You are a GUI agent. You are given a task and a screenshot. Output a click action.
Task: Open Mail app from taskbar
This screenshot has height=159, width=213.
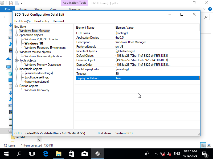click(84, 154)
